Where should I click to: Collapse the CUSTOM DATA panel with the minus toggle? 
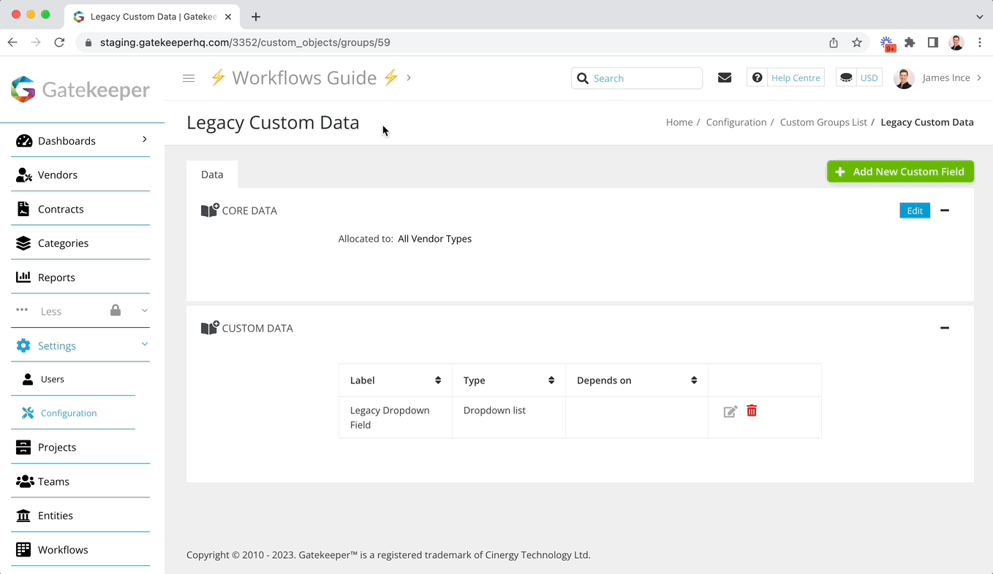click(x=945, y=328)
